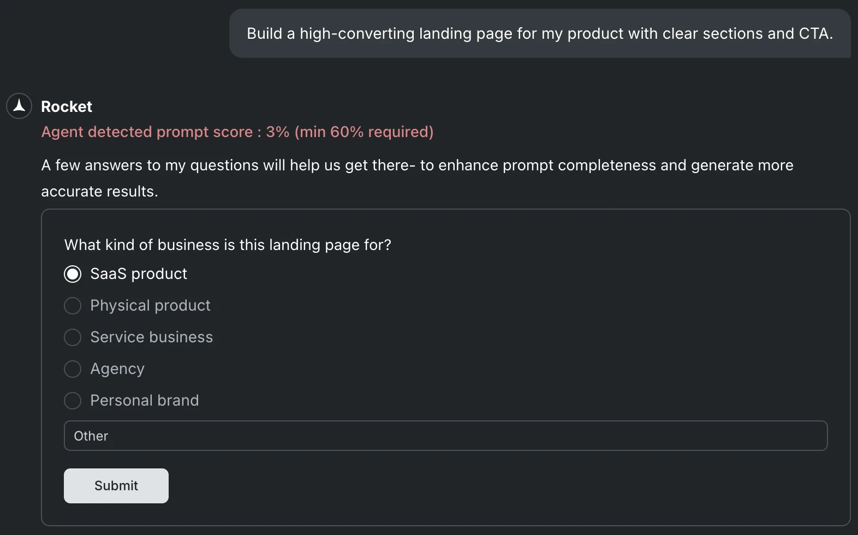Click the user's prompt message bubble
The width and height of the screenshot is (858, 535).
coord(540,33)
